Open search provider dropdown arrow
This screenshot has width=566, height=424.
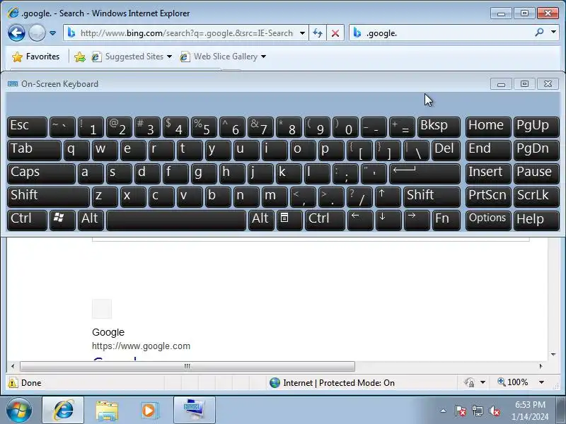click(553, 33)
